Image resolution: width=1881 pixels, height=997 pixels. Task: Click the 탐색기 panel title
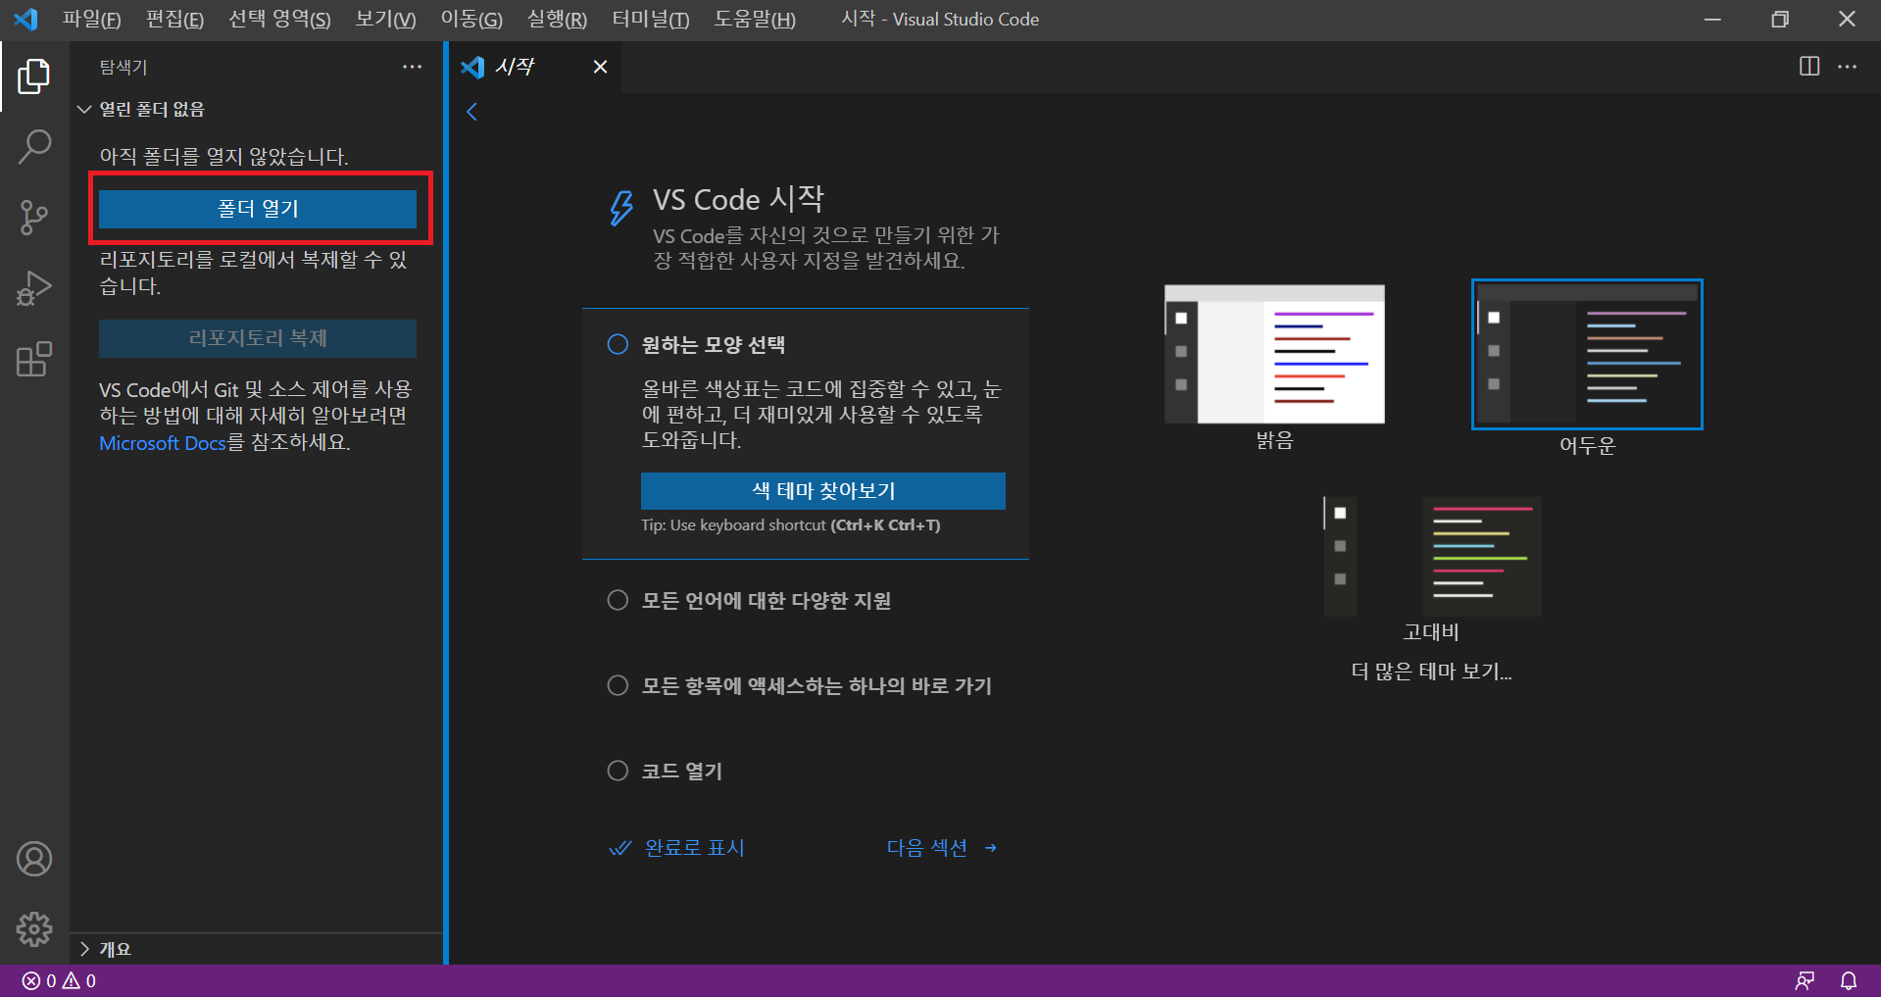pyautogui.click(x=124, y=67)
